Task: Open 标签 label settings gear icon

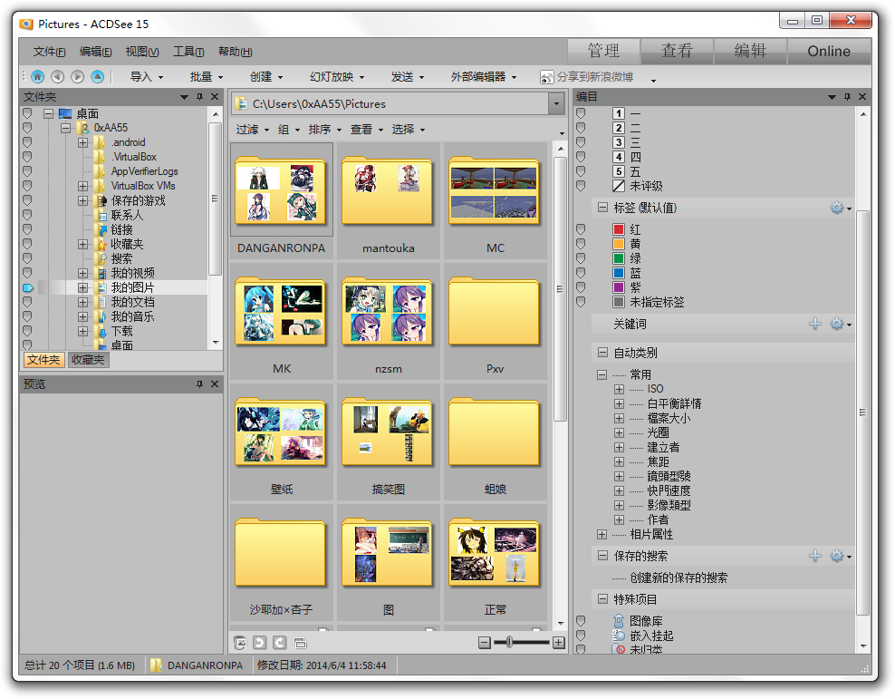Action: [x=837, y=208]
